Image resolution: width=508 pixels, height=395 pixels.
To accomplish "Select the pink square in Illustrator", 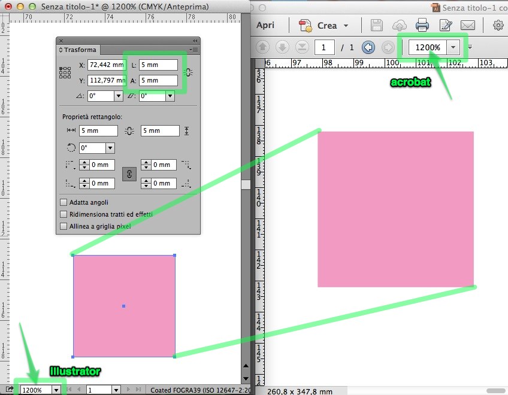I will [x=124, y=306].
